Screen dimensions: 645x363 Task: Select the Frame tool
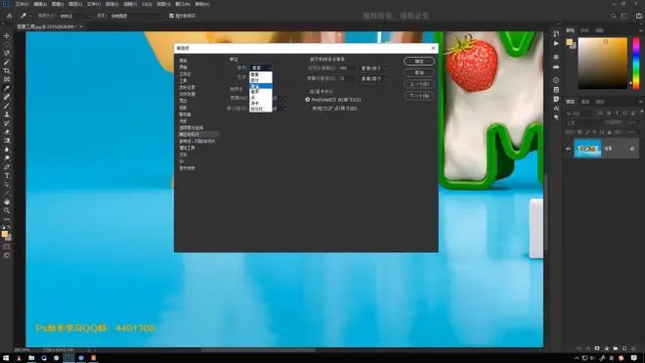pyautogui.click(x=7, y=79)
